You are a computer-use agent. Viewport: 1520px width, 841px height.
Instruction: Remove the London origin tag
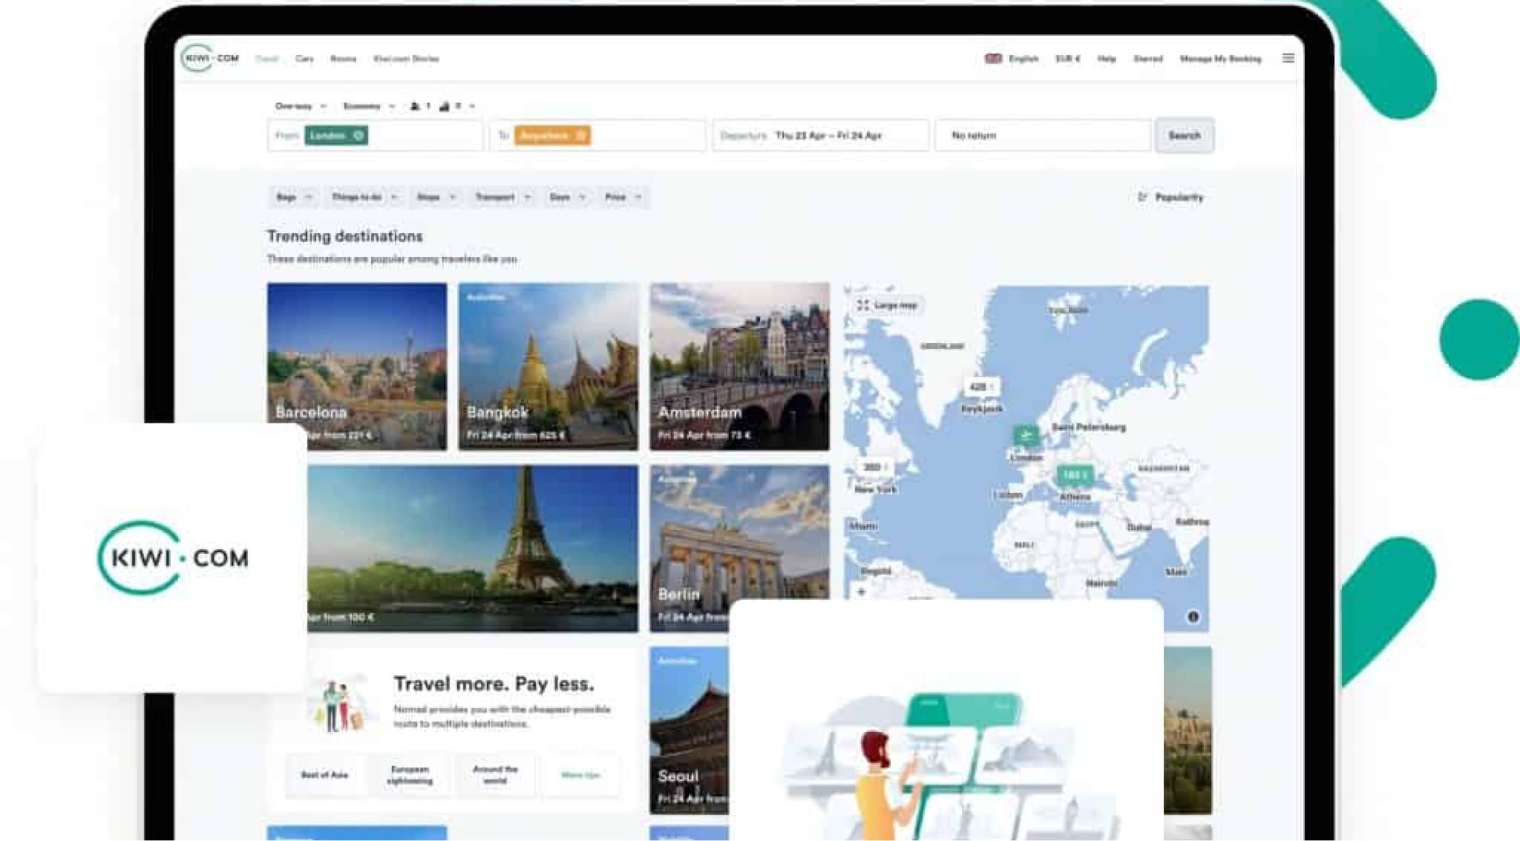(358, 135)
